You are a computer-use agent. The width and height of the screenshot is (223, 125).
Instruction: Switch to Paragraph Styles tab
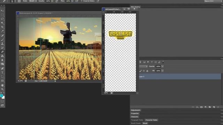[137, 120]
